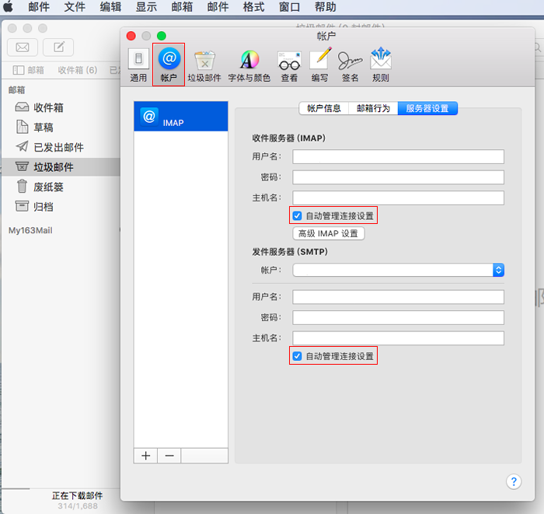Click the IMAP 主机名 input field
The width and height of the screenshot is (544, 514).
(398, 198)
